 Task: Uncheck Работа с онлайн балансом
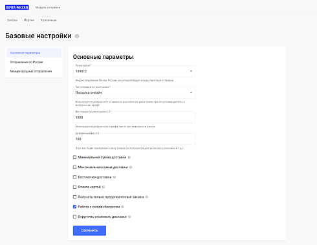tap(74, 207)
